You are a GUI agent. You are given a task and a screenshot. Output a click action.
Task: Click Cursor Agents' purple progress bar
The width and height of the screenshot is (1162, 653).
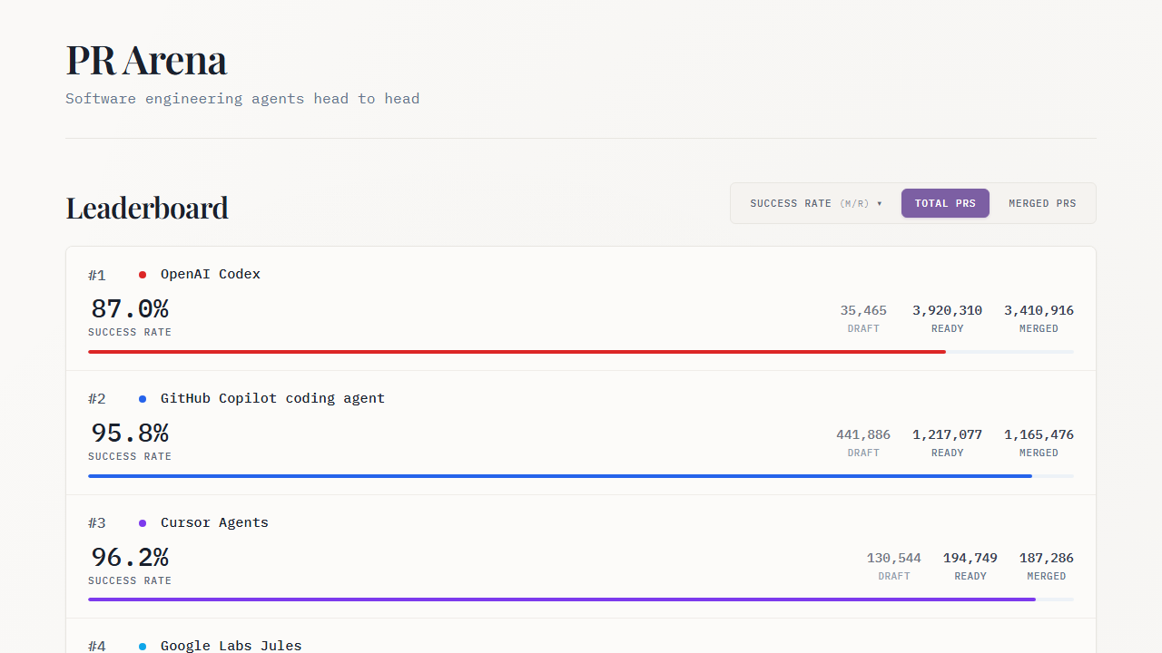pyautogui.click(x=561, y=599)
